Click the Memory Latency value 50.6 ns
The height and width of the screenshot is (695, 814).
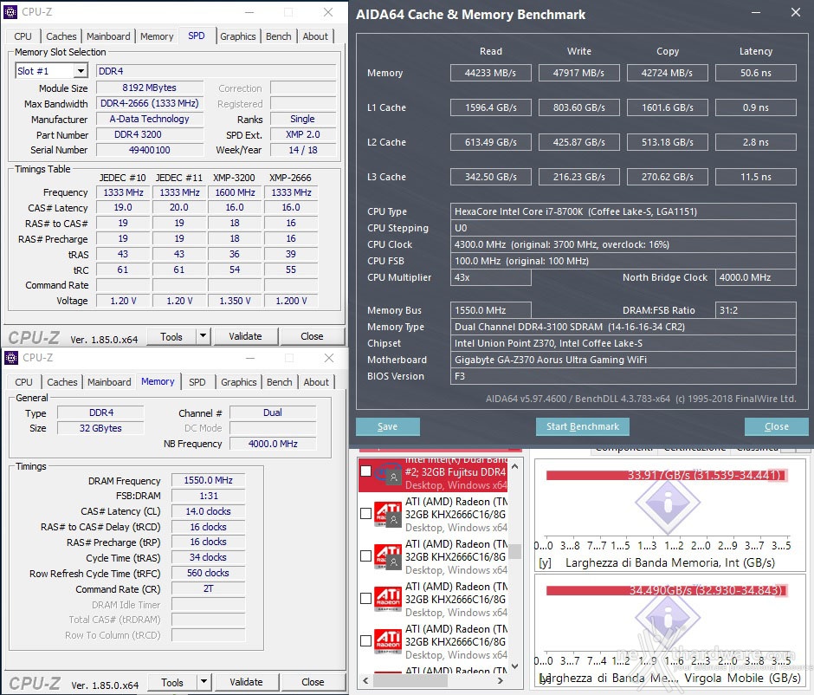pyautogui.click(x=755, y=73)
